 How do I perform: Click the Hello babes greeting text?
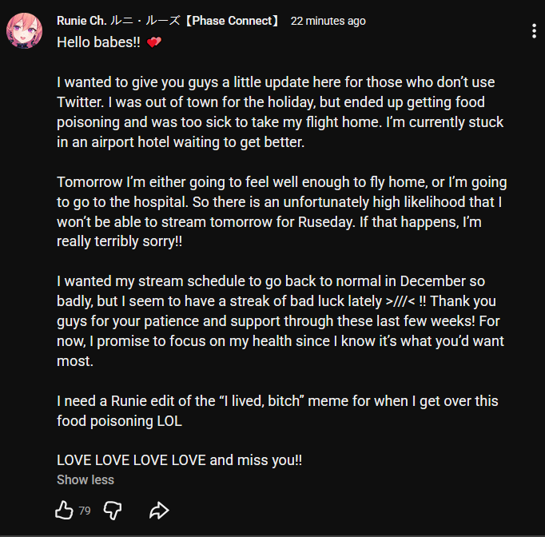tap(99, 42)
